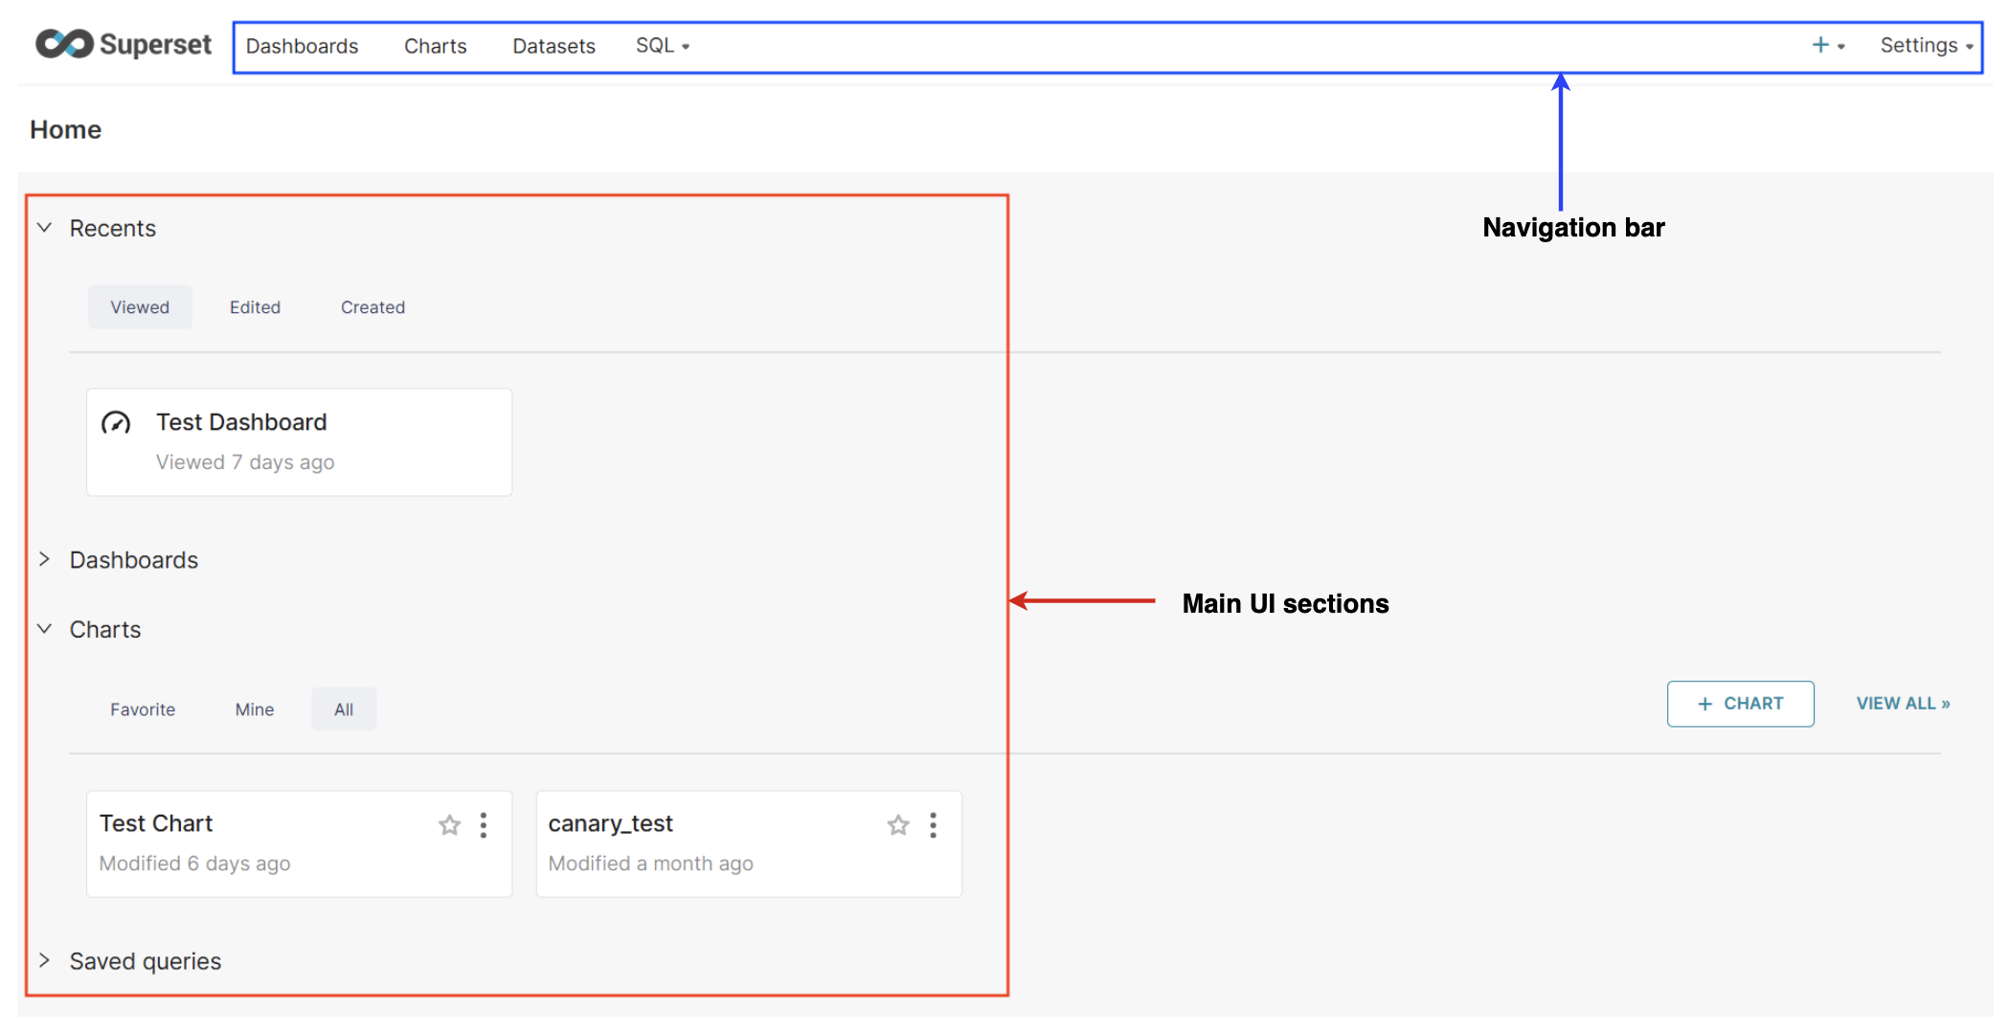Image resolution: width=2009 pixels, height=1034 pixels.
Task: Open the Datasets page
Action: tap(553, 45)
